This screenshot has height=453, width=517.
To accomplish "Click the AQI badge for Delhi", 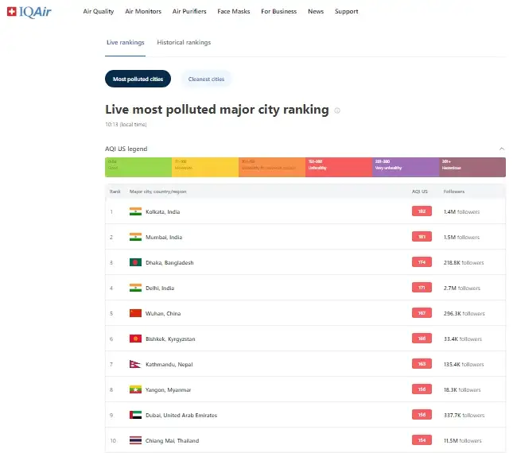I will pyautogui.click(x=422, y=288).
